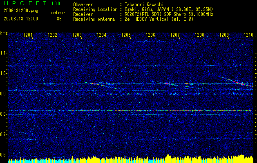This screenshot has width=257, height=163.
Task: Click the 1202 time marker
Action: (x=52, y=35)
